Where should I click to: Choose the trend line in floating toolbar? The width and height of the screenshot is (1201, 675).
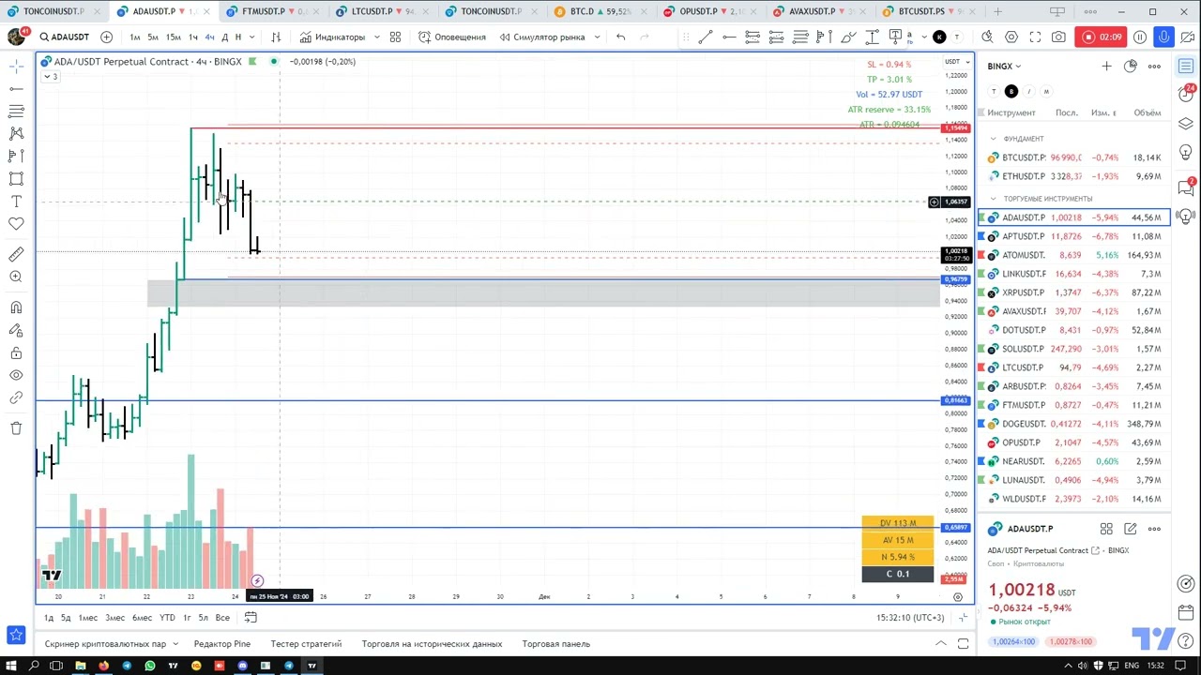(x=705, y=37)
